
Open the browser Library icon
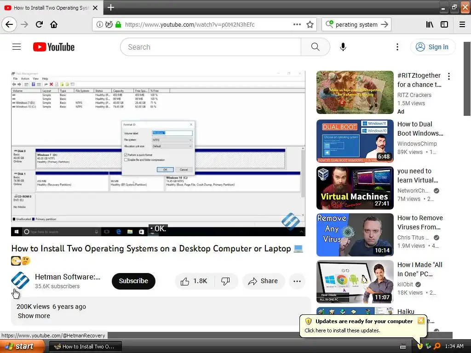coord(430,25)
